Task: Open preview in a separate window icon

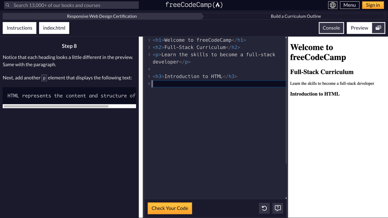Action: (378, 28)
